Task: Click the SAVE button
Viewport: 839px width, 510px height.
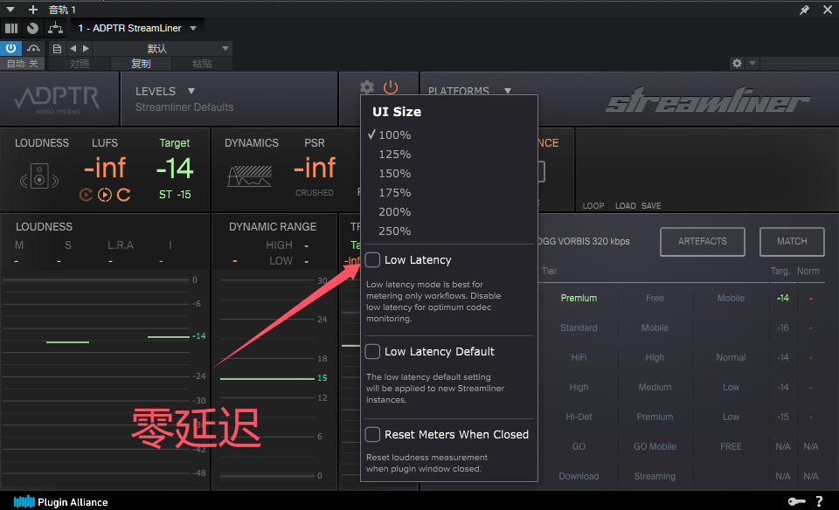Action: coord(651,206)
